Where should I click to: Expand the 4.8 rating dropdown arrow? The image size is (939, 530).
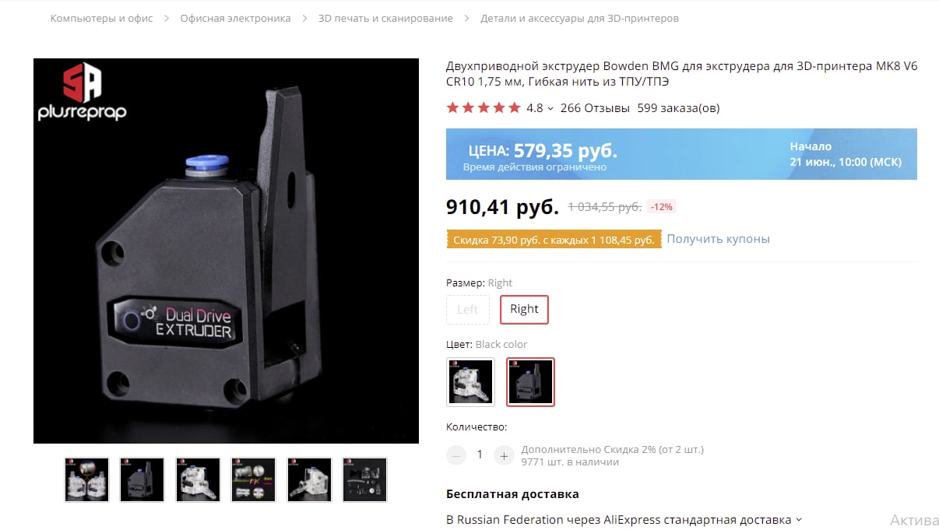tap(550, 109)
